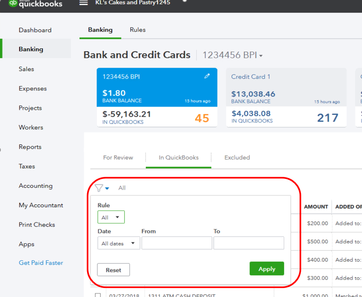Edit the 1234456 BPI account card
Image resolution: width=362 pixels, height=297 pixels.
[207, 76]
